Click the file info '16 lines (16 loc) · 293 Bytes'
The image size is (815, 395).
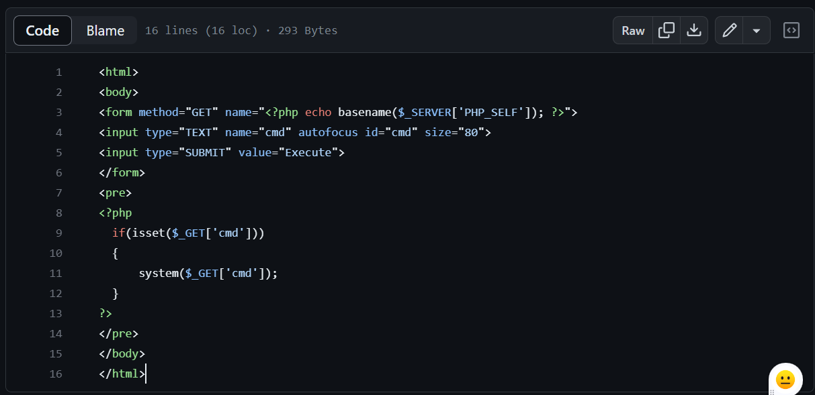[241, 30]
